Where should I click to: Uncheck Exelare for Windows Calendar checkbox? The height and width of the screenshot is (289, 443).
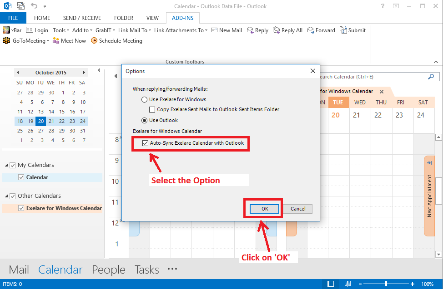coord(21,208)
